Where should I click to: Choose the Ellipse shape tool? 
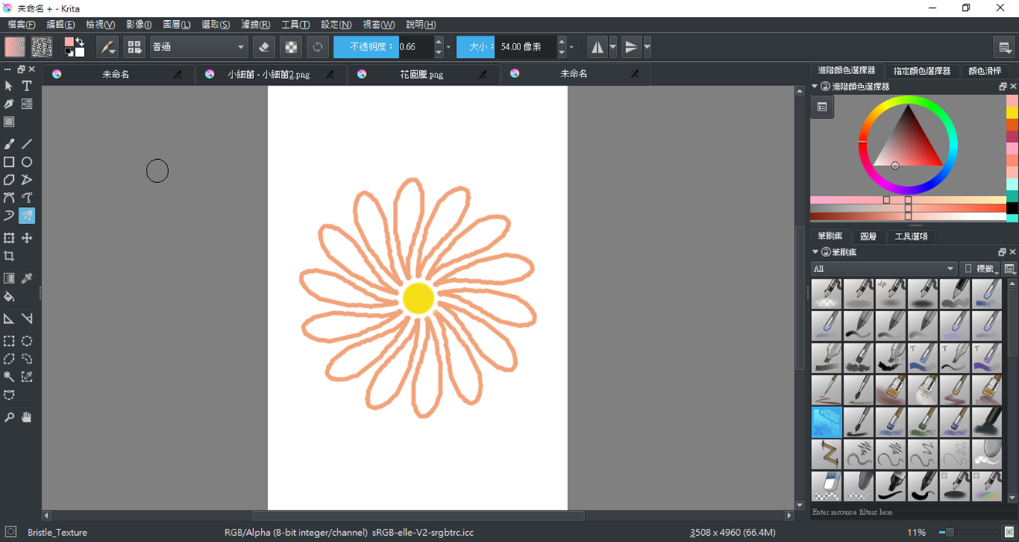click(x=27, y=162)
